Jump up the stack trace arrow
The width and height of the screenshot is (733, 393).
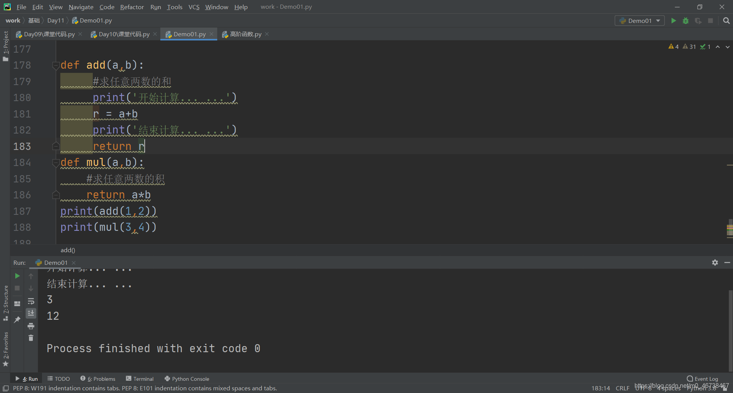click(x=31, y=276)
